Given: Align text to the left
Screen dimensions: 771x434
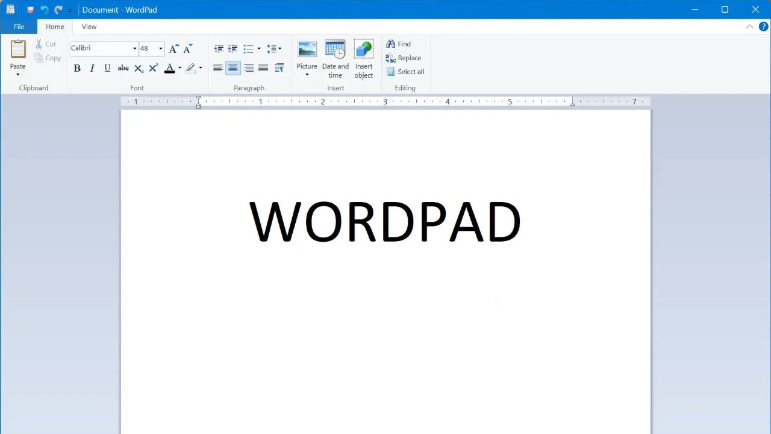Looking at the screenshot, I should [x=218, y=68].
